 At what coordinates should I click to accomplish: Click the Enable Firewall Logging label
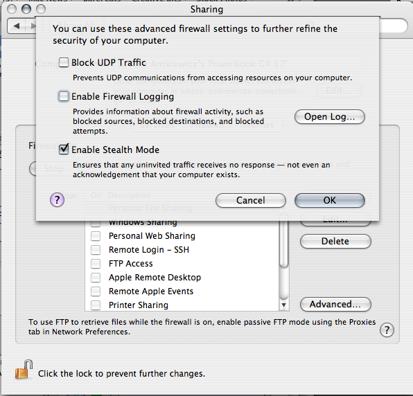[123, 96]
